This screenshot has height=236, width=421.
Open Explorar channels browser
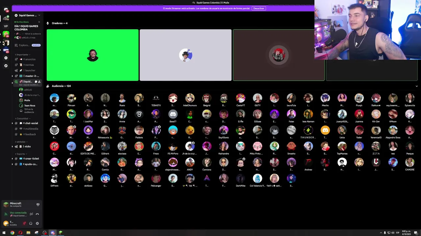(x=27, y=45)
